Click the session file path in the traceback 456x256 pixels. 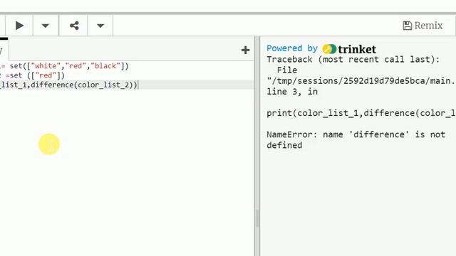[361, 80]
